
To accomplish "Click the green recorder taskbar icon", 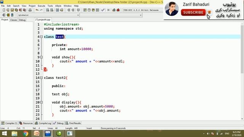I will (x=59, y=134).
